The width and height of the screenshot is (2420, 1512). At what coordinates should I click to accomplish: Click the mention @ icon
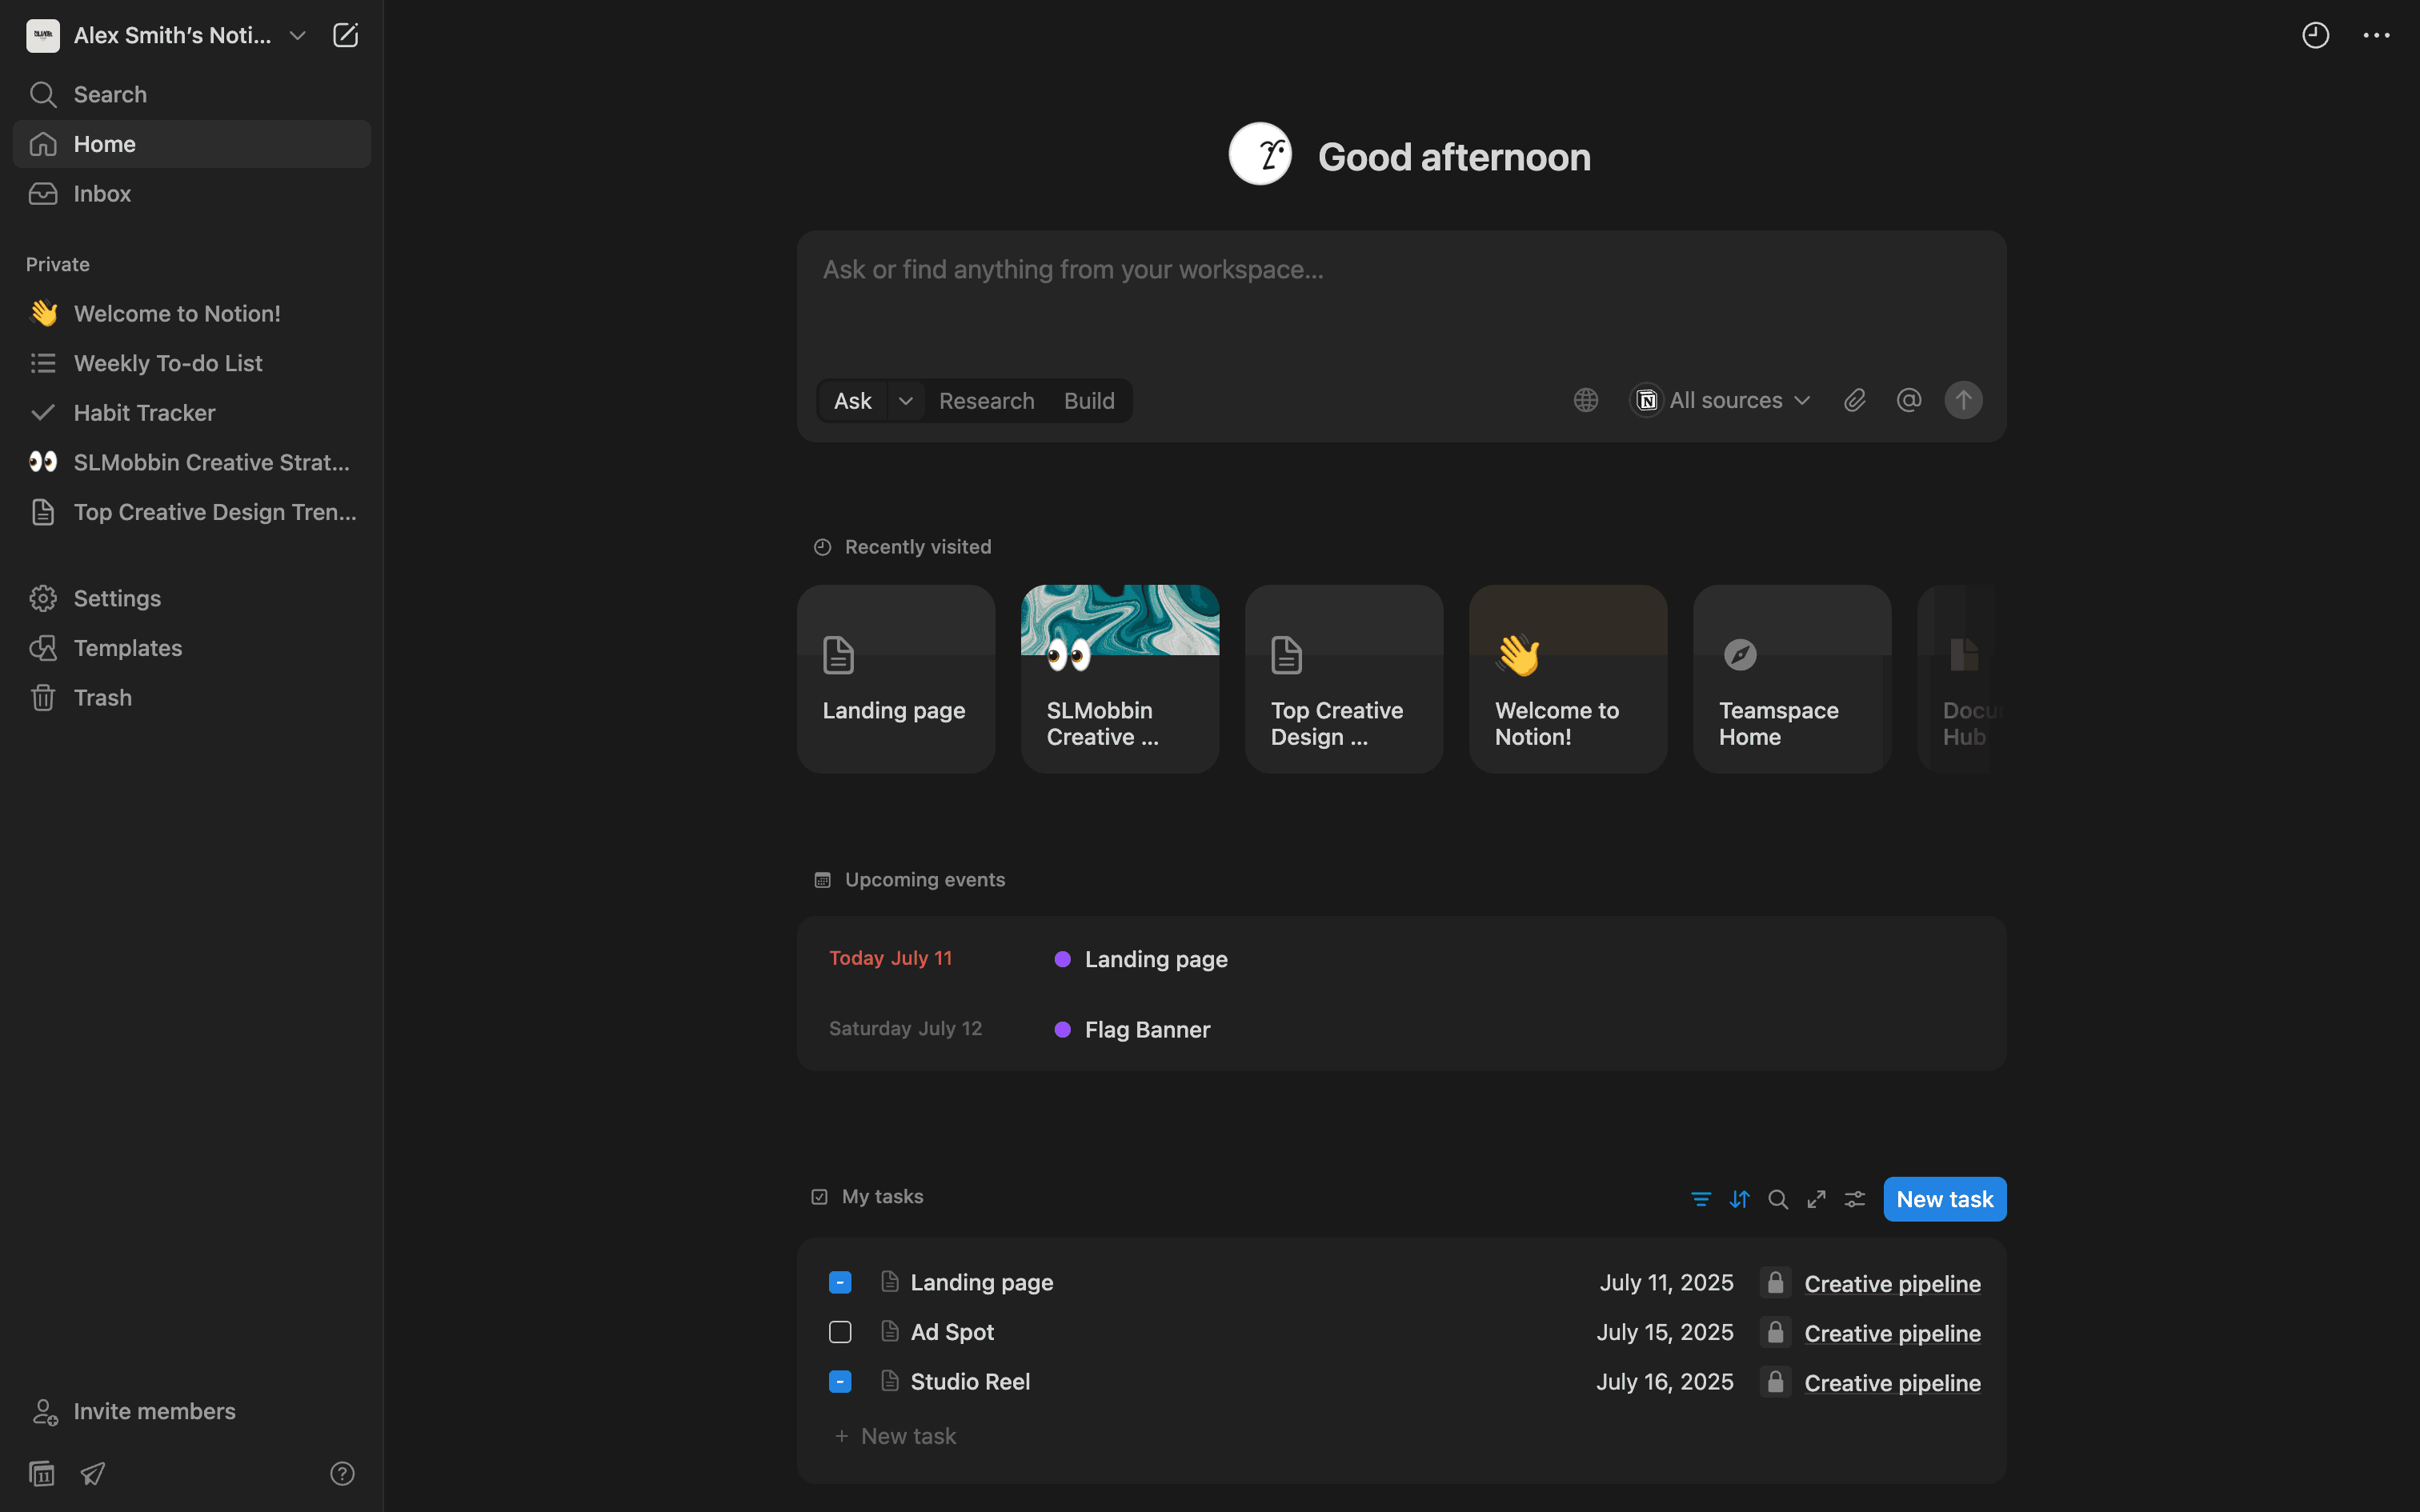coord(1908,401)
